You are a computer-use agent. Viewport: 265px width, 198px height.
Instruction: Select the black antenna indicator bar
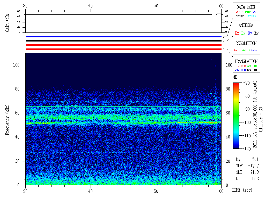pos(124,41)
